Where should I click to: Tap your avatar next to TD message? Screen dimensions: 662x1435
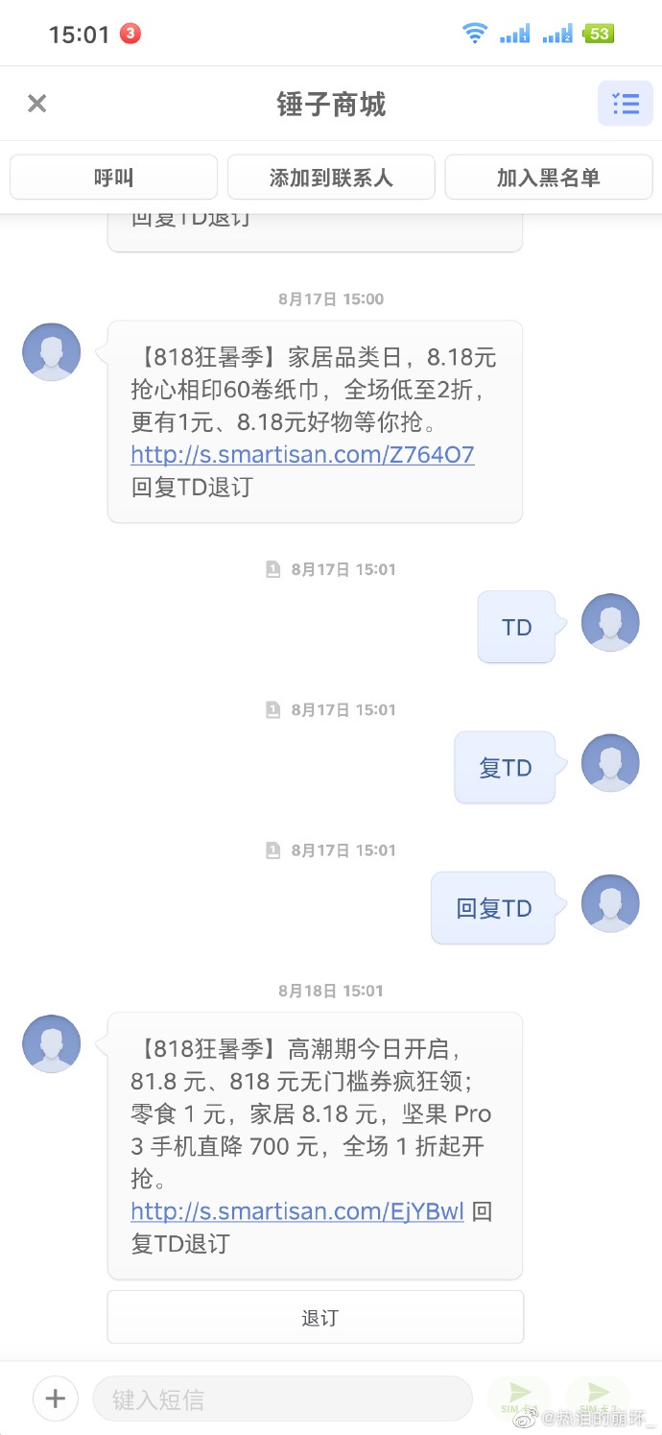(610, 623)
